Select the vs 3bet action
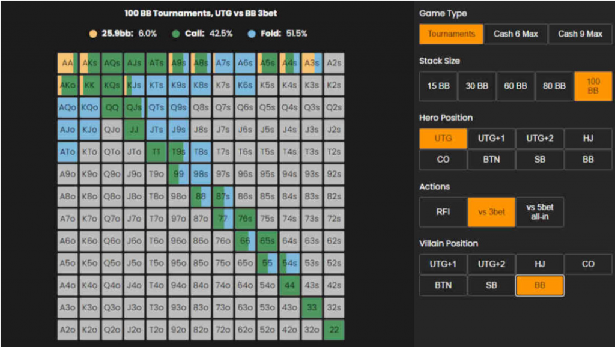615x347 pixels. [491, 212]
